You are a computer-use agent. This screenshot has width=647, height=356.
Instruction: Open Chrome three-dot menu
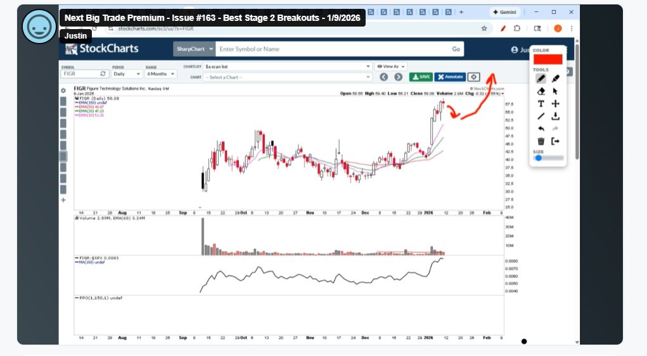click(572, 28)
